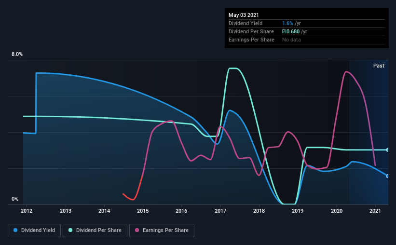This screenshot has width=396, height=245.
Task: Click the 2020 x-axis label
Action: click(337, 211)
